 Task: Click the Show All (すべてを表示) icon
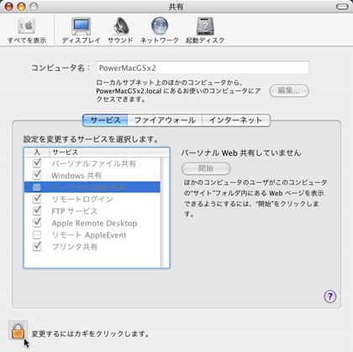coord(27,30)
